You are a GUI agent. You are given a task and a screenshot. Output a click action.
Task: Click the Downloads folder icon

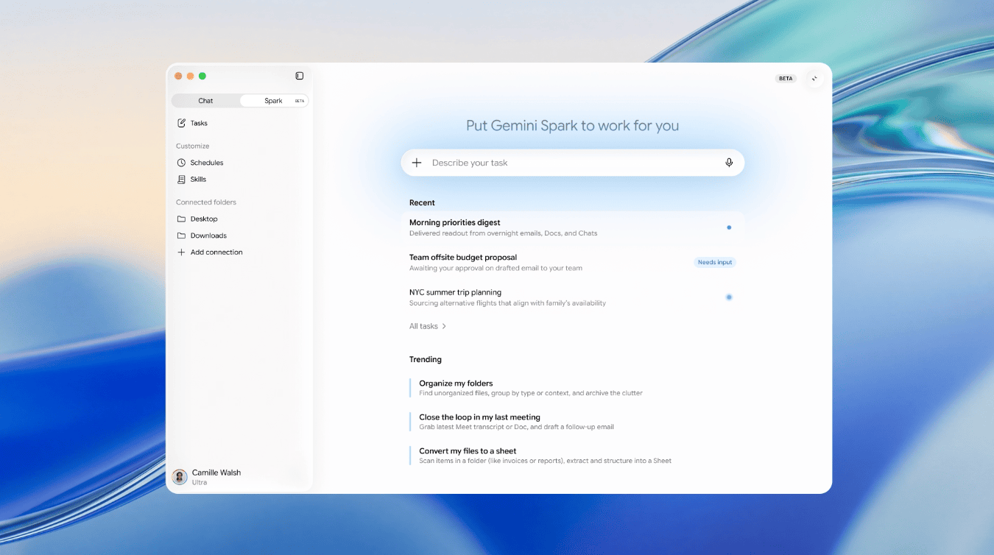click(x=182, y=236)
